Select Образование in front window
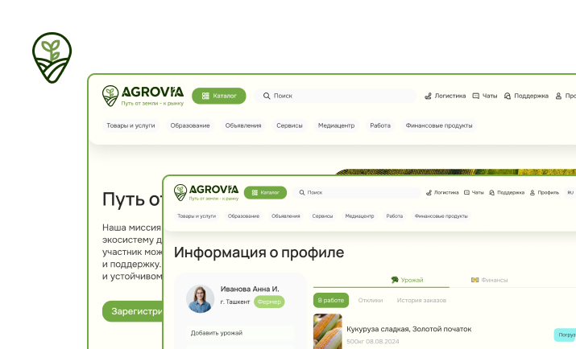Image resolution: width=576 pixels, height=349 pixels. [243, 216]
